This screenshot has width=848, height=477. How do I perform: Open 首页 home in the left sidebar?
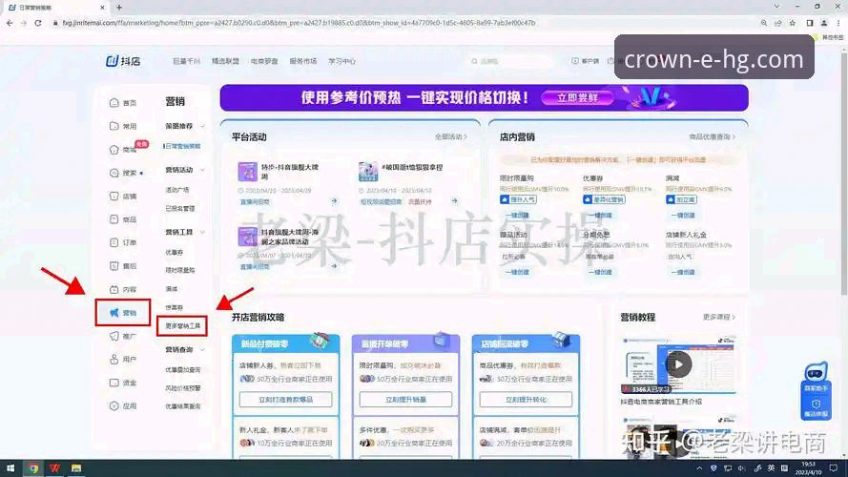pyautogui.click(x=123, y=103)
